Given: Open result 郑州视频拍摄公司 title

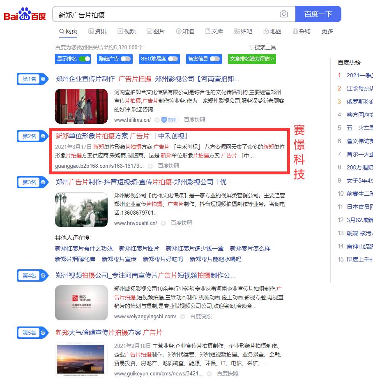Looking at the screenshot, I should (145, 276).
